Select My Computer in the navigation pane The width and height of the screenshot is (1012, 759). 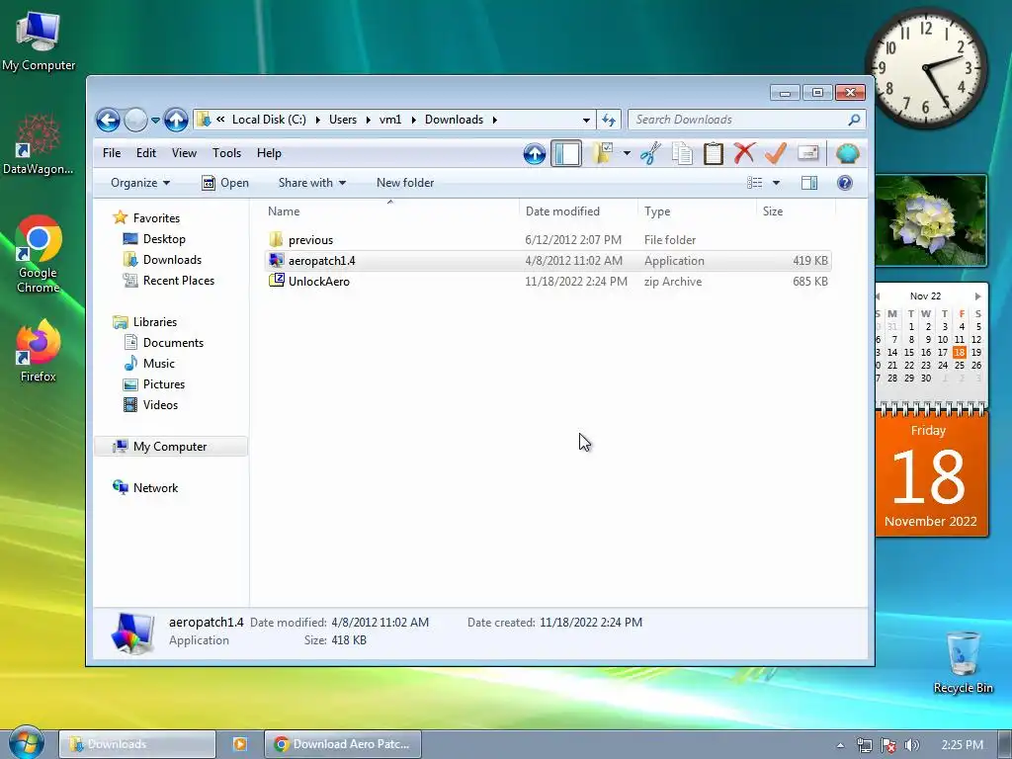171,446
